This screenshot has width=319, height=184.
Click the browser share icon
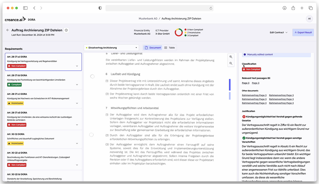(293, 8)
